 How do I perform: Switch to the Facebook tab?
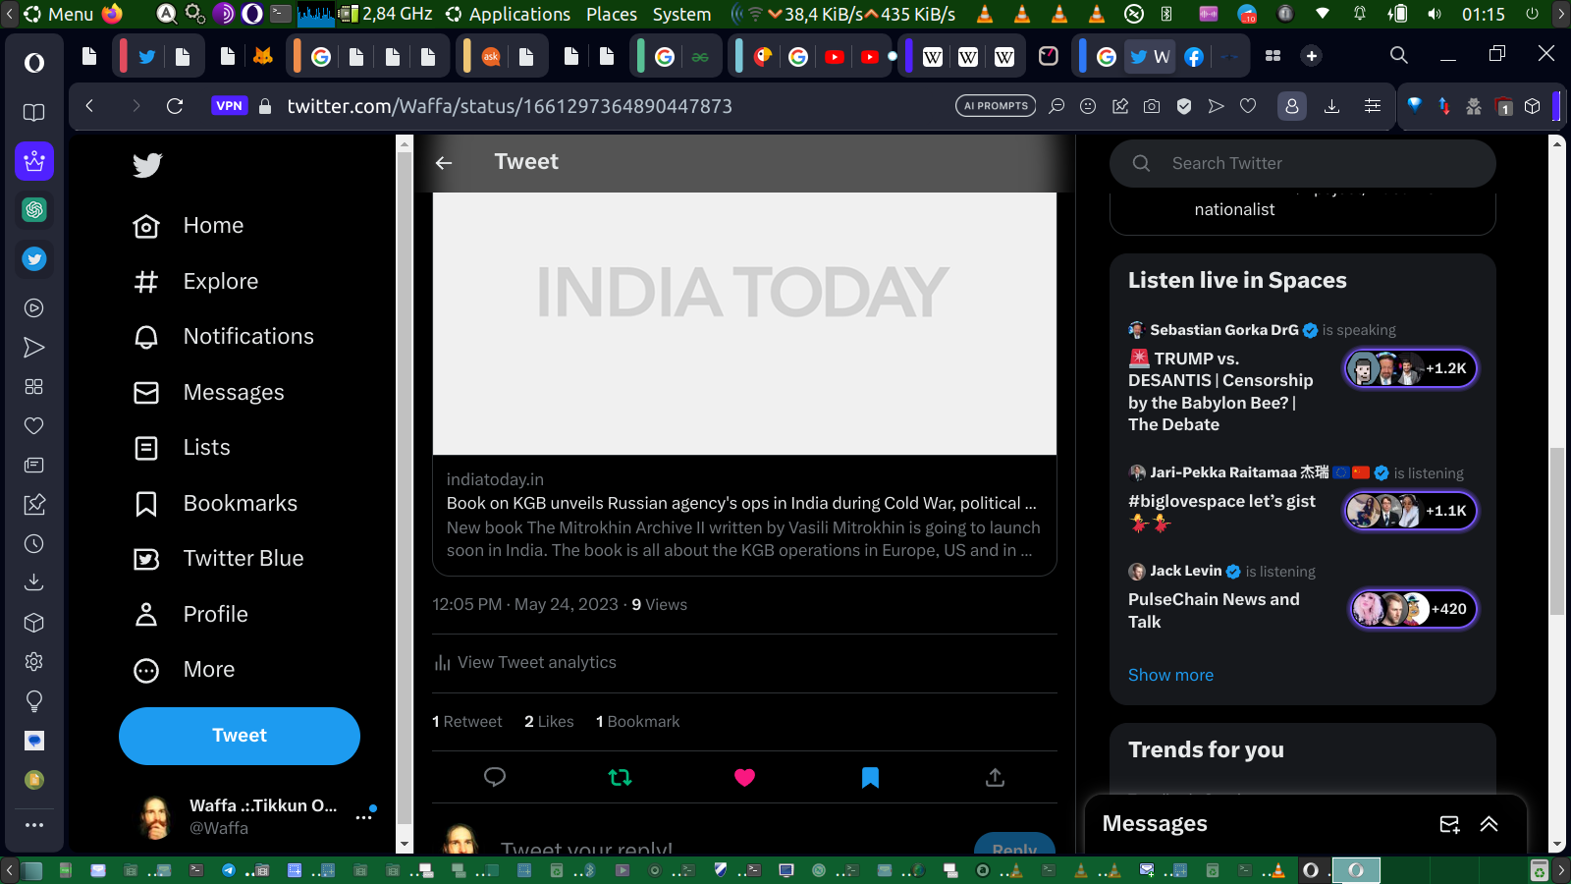coord(1194,57)
